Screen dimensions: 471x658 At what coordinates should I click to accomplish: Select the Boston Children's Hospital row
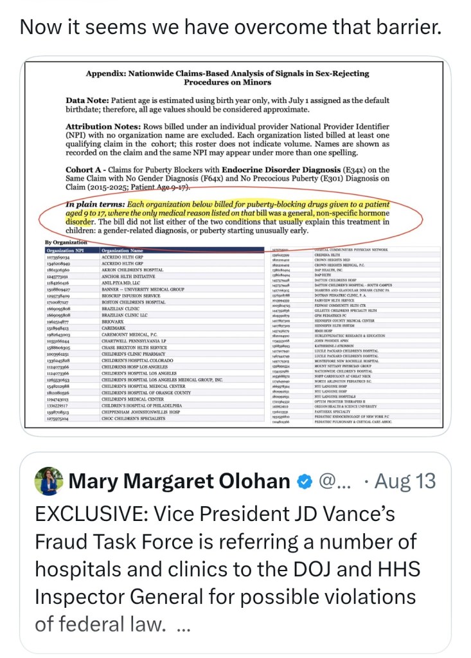pyautogui.click(x=155, y=302)
